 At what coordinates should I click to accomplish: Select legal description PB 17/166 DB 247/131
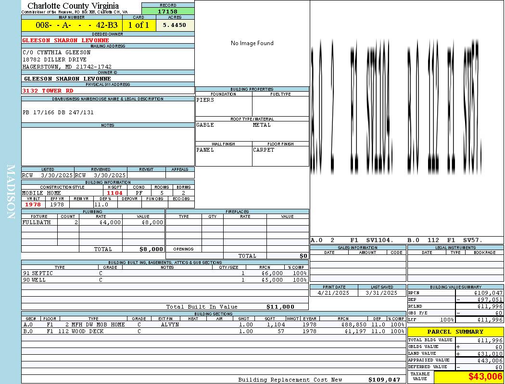point(58,112)
